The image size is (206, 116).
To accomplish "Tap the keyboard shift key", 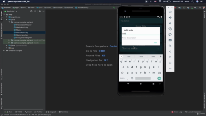I will click(122, 73).
